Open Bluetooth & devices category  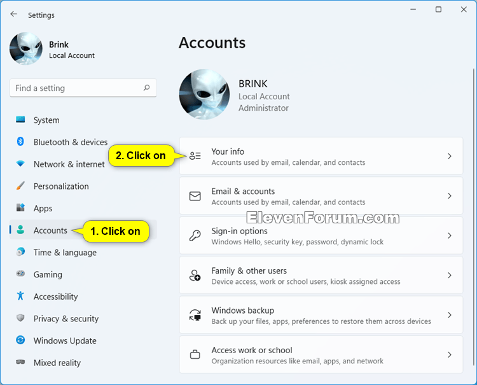click(x=83, y=142)
